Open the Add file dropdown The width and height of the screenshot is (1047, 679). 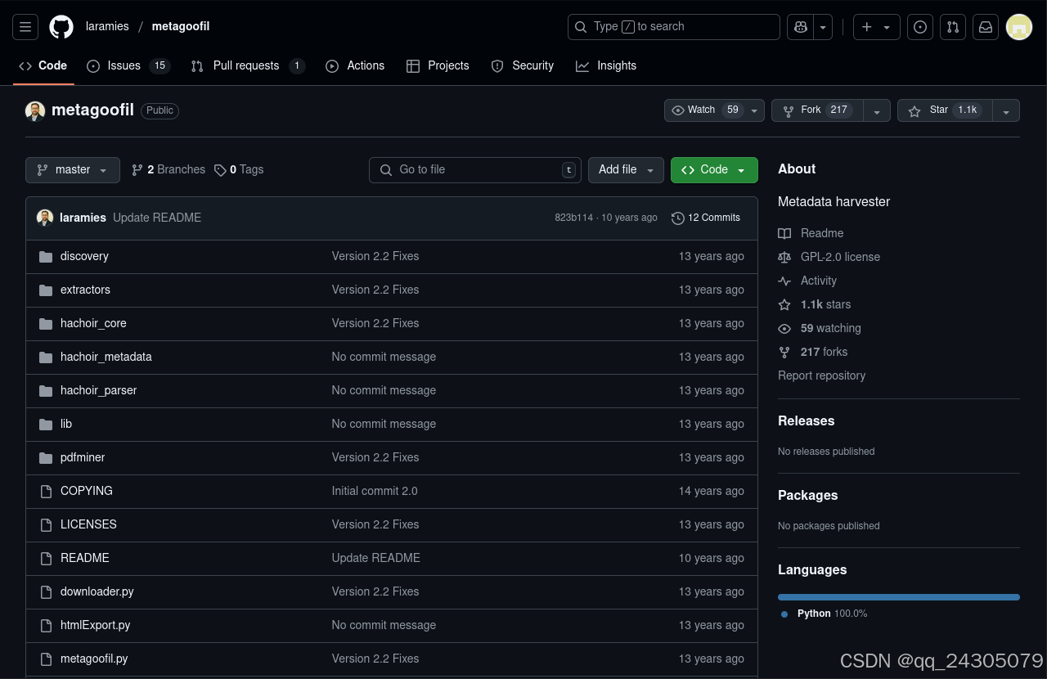pos(626,170)
